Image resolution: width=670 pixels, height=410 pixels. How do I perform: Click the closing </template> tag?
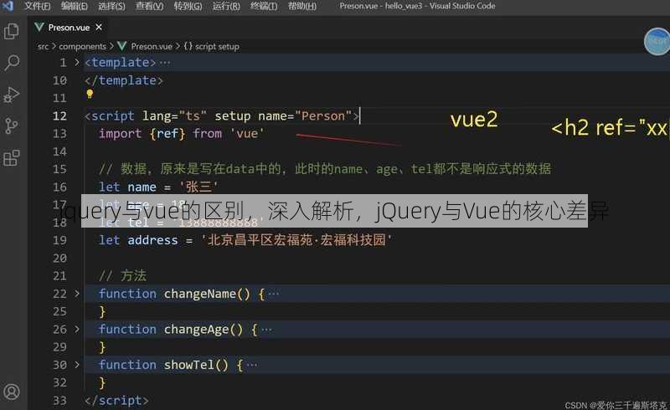[124, 80]
